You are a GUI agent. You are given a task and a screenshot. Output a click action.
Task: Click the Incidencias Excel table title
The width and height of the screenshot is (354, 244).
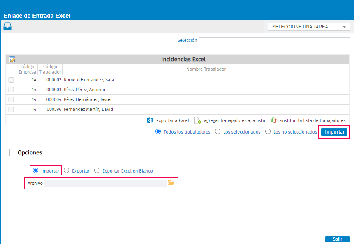click(x=183, y=59)
